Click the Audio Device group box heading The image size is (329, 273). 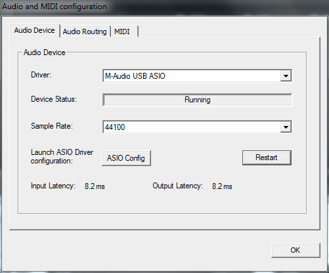(x=45, y=52)
